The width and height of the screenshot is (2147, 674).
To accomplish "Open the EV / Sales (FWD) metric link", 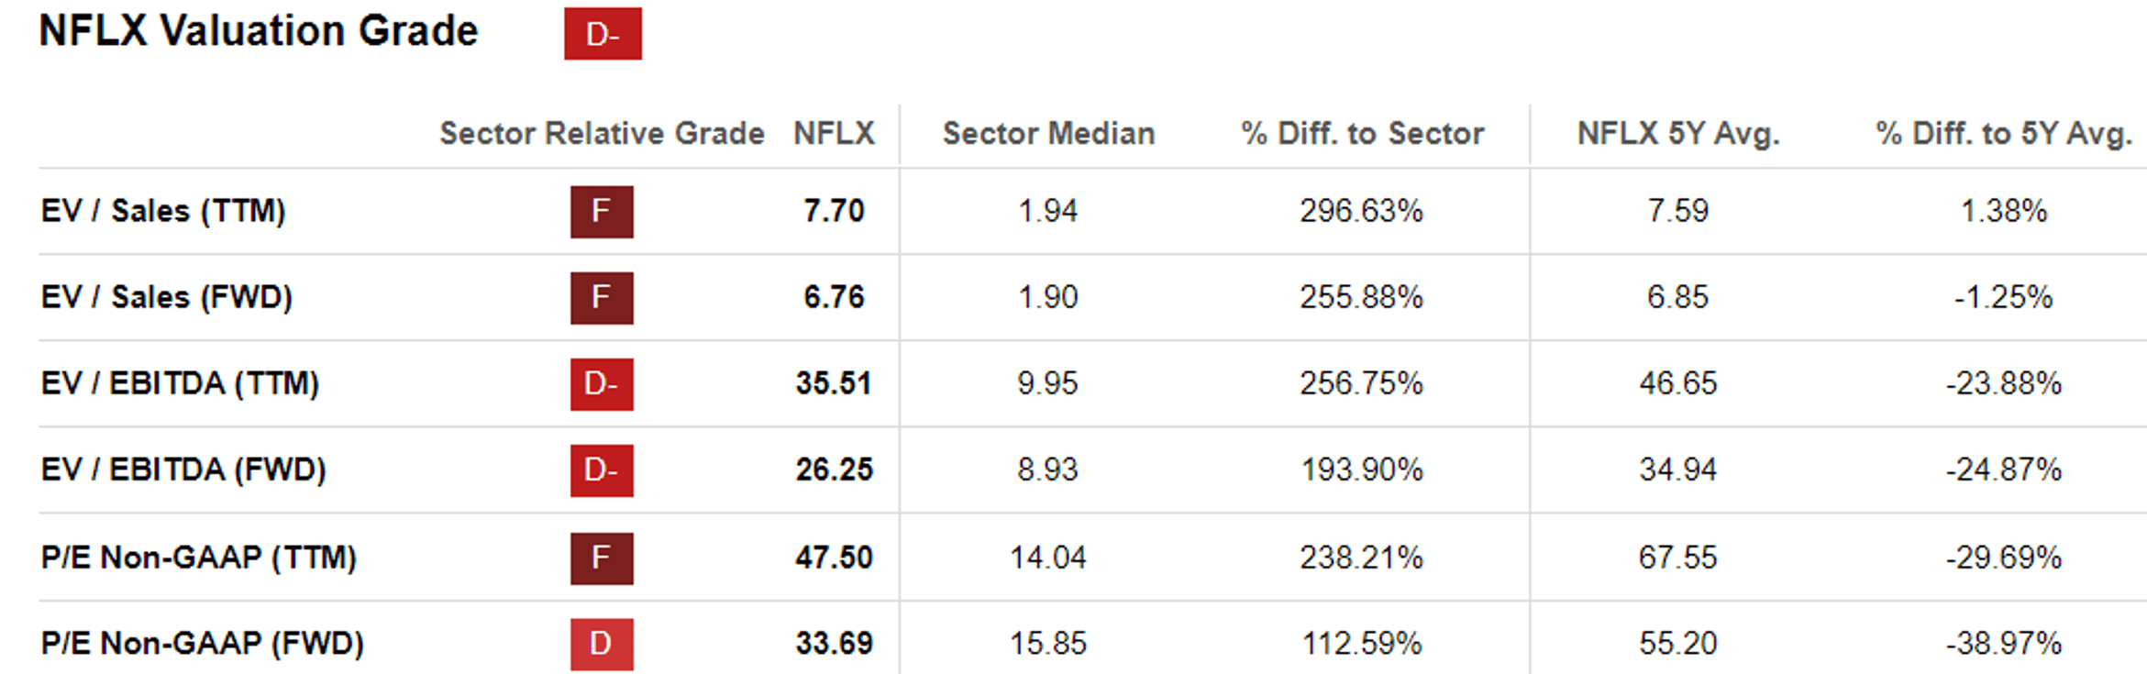I will (x=167, y=298).
